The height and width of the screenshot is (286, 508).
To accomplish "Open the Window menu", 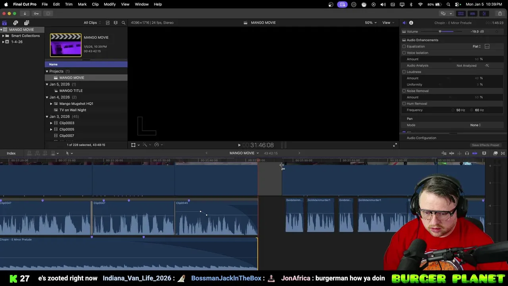I will coord(142,4).
